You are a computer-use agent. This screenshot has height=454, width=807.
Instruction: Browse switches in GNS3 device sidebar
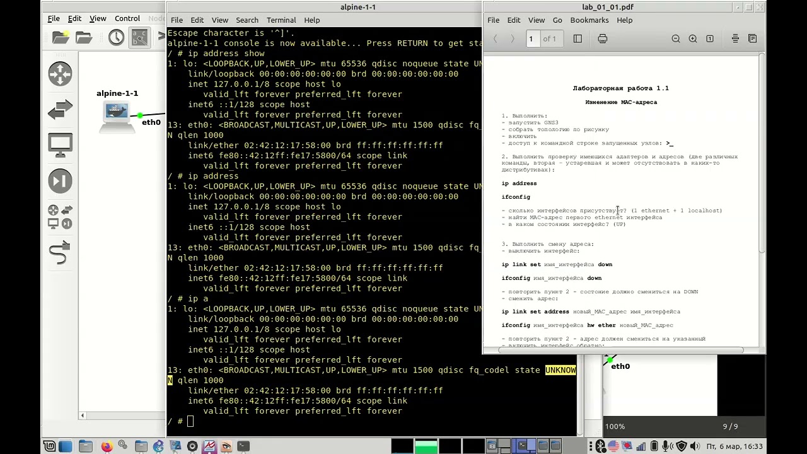(x=61, y=110)
